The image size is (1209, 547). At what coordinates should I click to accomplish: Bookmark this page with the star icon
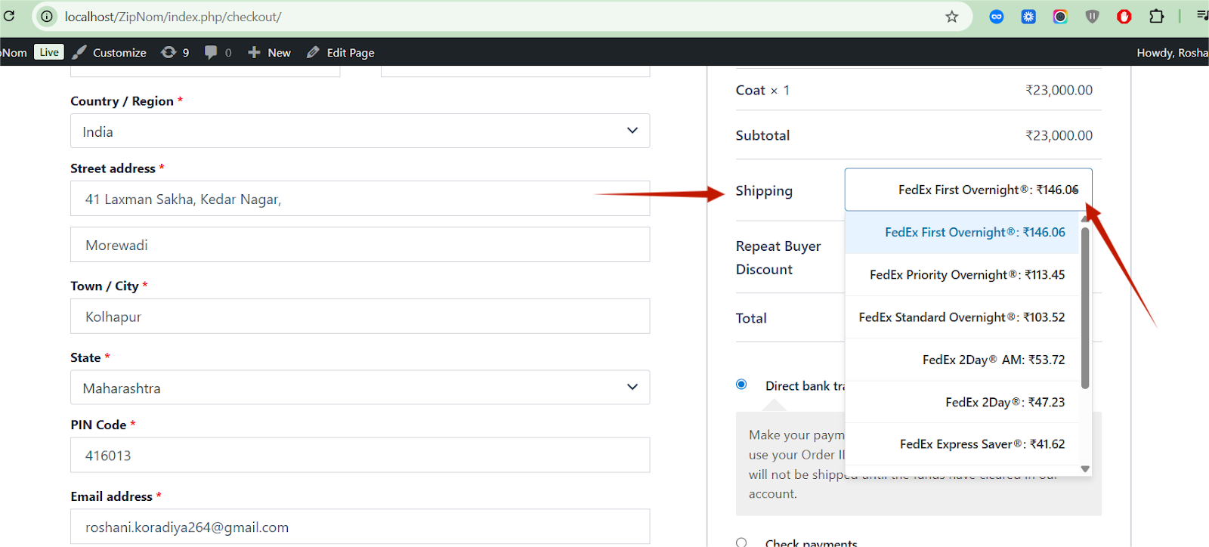[x=951, y=17]
